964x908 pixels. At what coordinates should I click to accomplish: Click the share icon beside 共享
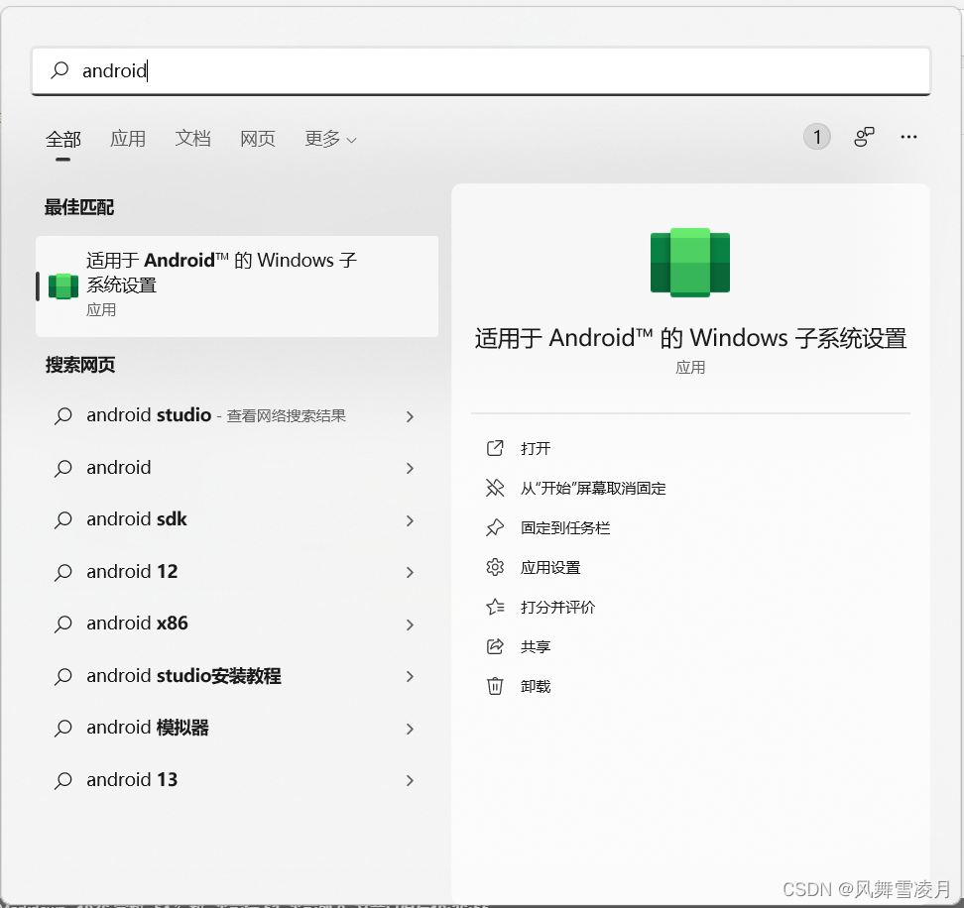(x=495, y=646)
